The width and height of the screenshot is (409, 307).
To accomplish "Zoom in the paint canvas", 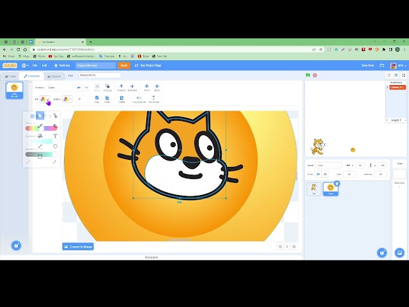I will tap(294, 246).
